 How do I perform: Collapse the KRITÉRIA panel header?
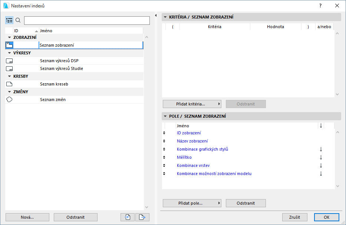tap(165, 17)
